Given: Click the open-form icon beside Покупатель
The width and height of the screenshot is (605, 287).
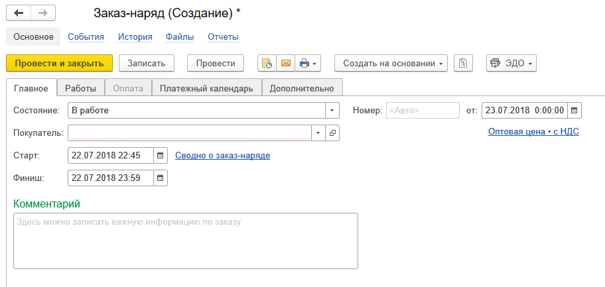Looking at the screenshot, I should coord(332,133).
